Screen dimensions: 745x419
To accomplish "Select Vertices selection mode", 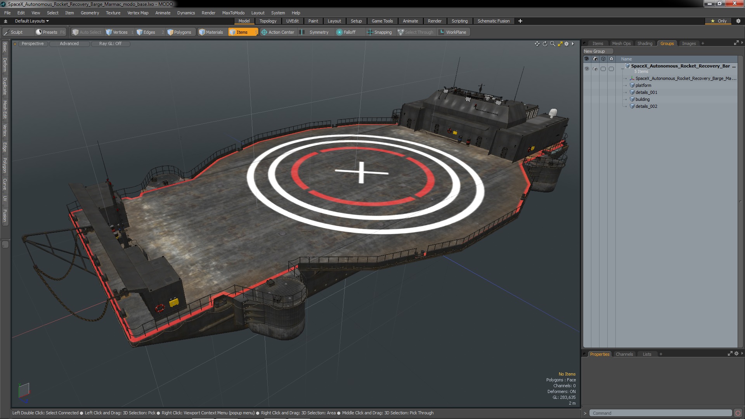I will (x=117, y=32).
